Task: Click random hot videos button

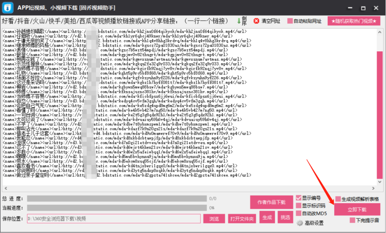Action: [354, 21]
